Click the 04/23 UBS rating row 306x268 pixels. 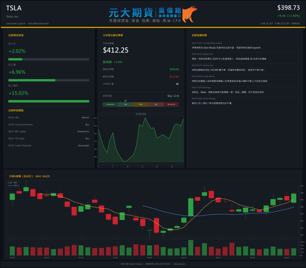click(49, 117)
